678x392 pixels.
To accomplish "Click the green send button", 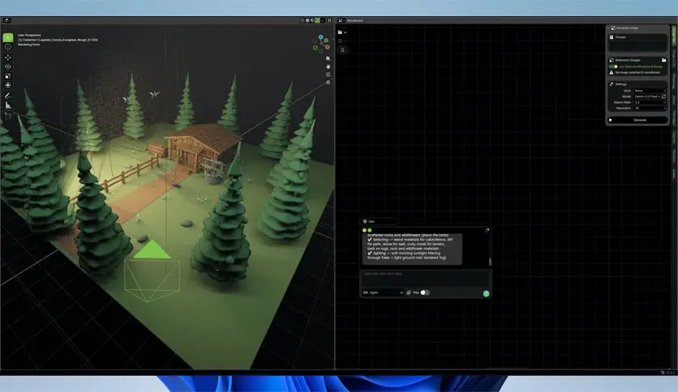I will pos(486,293).
